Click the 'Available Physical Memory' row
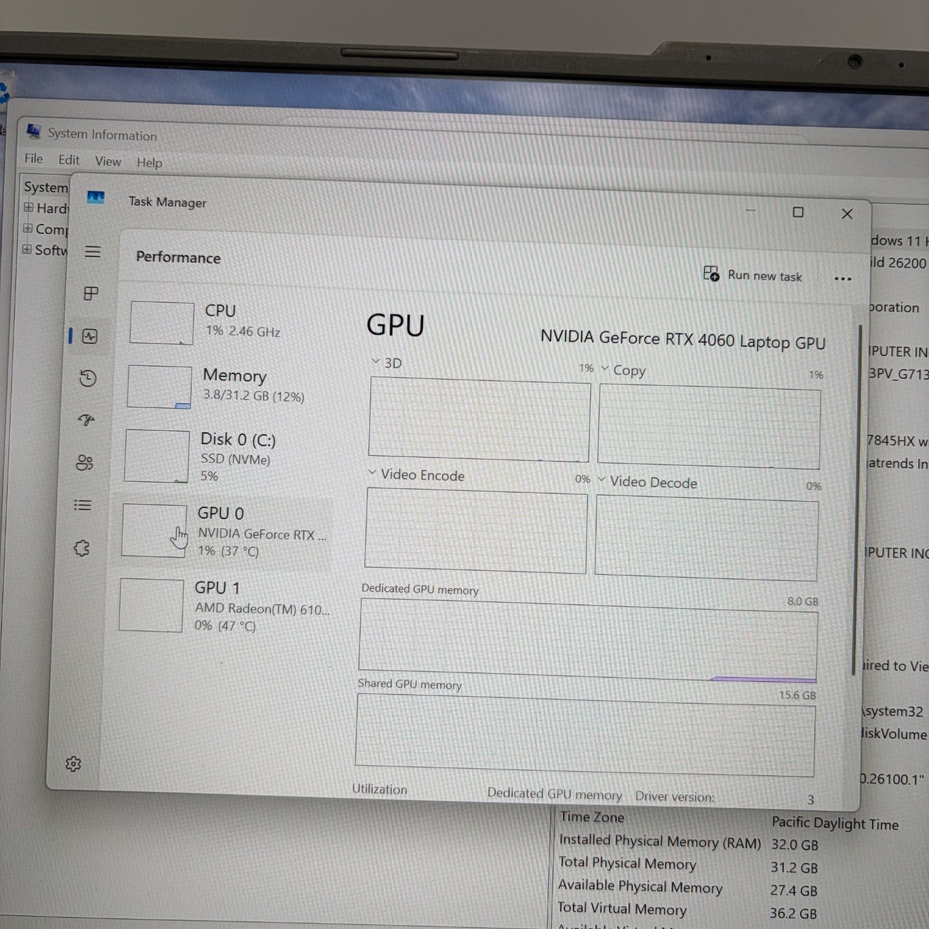The width and height of the screenshot is (929, 929). click(x=687, y=888)
